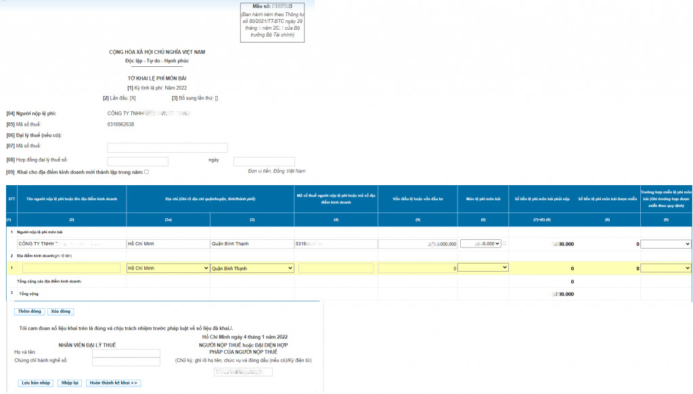The height and width of the screenshot is (394, 693).
Task: Open the exemption case dropdown in the yellow row
Action: pyautogui.click(x=665, y=268)
